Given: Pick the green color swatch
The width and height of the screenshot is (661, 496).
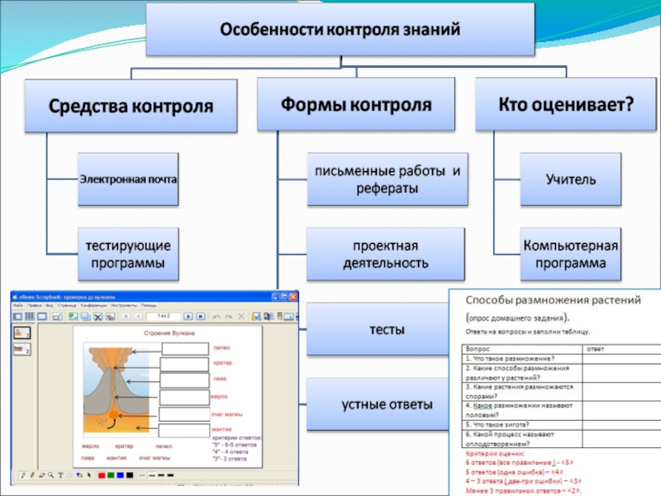Looking at the screenshot, I should point(111,475).
